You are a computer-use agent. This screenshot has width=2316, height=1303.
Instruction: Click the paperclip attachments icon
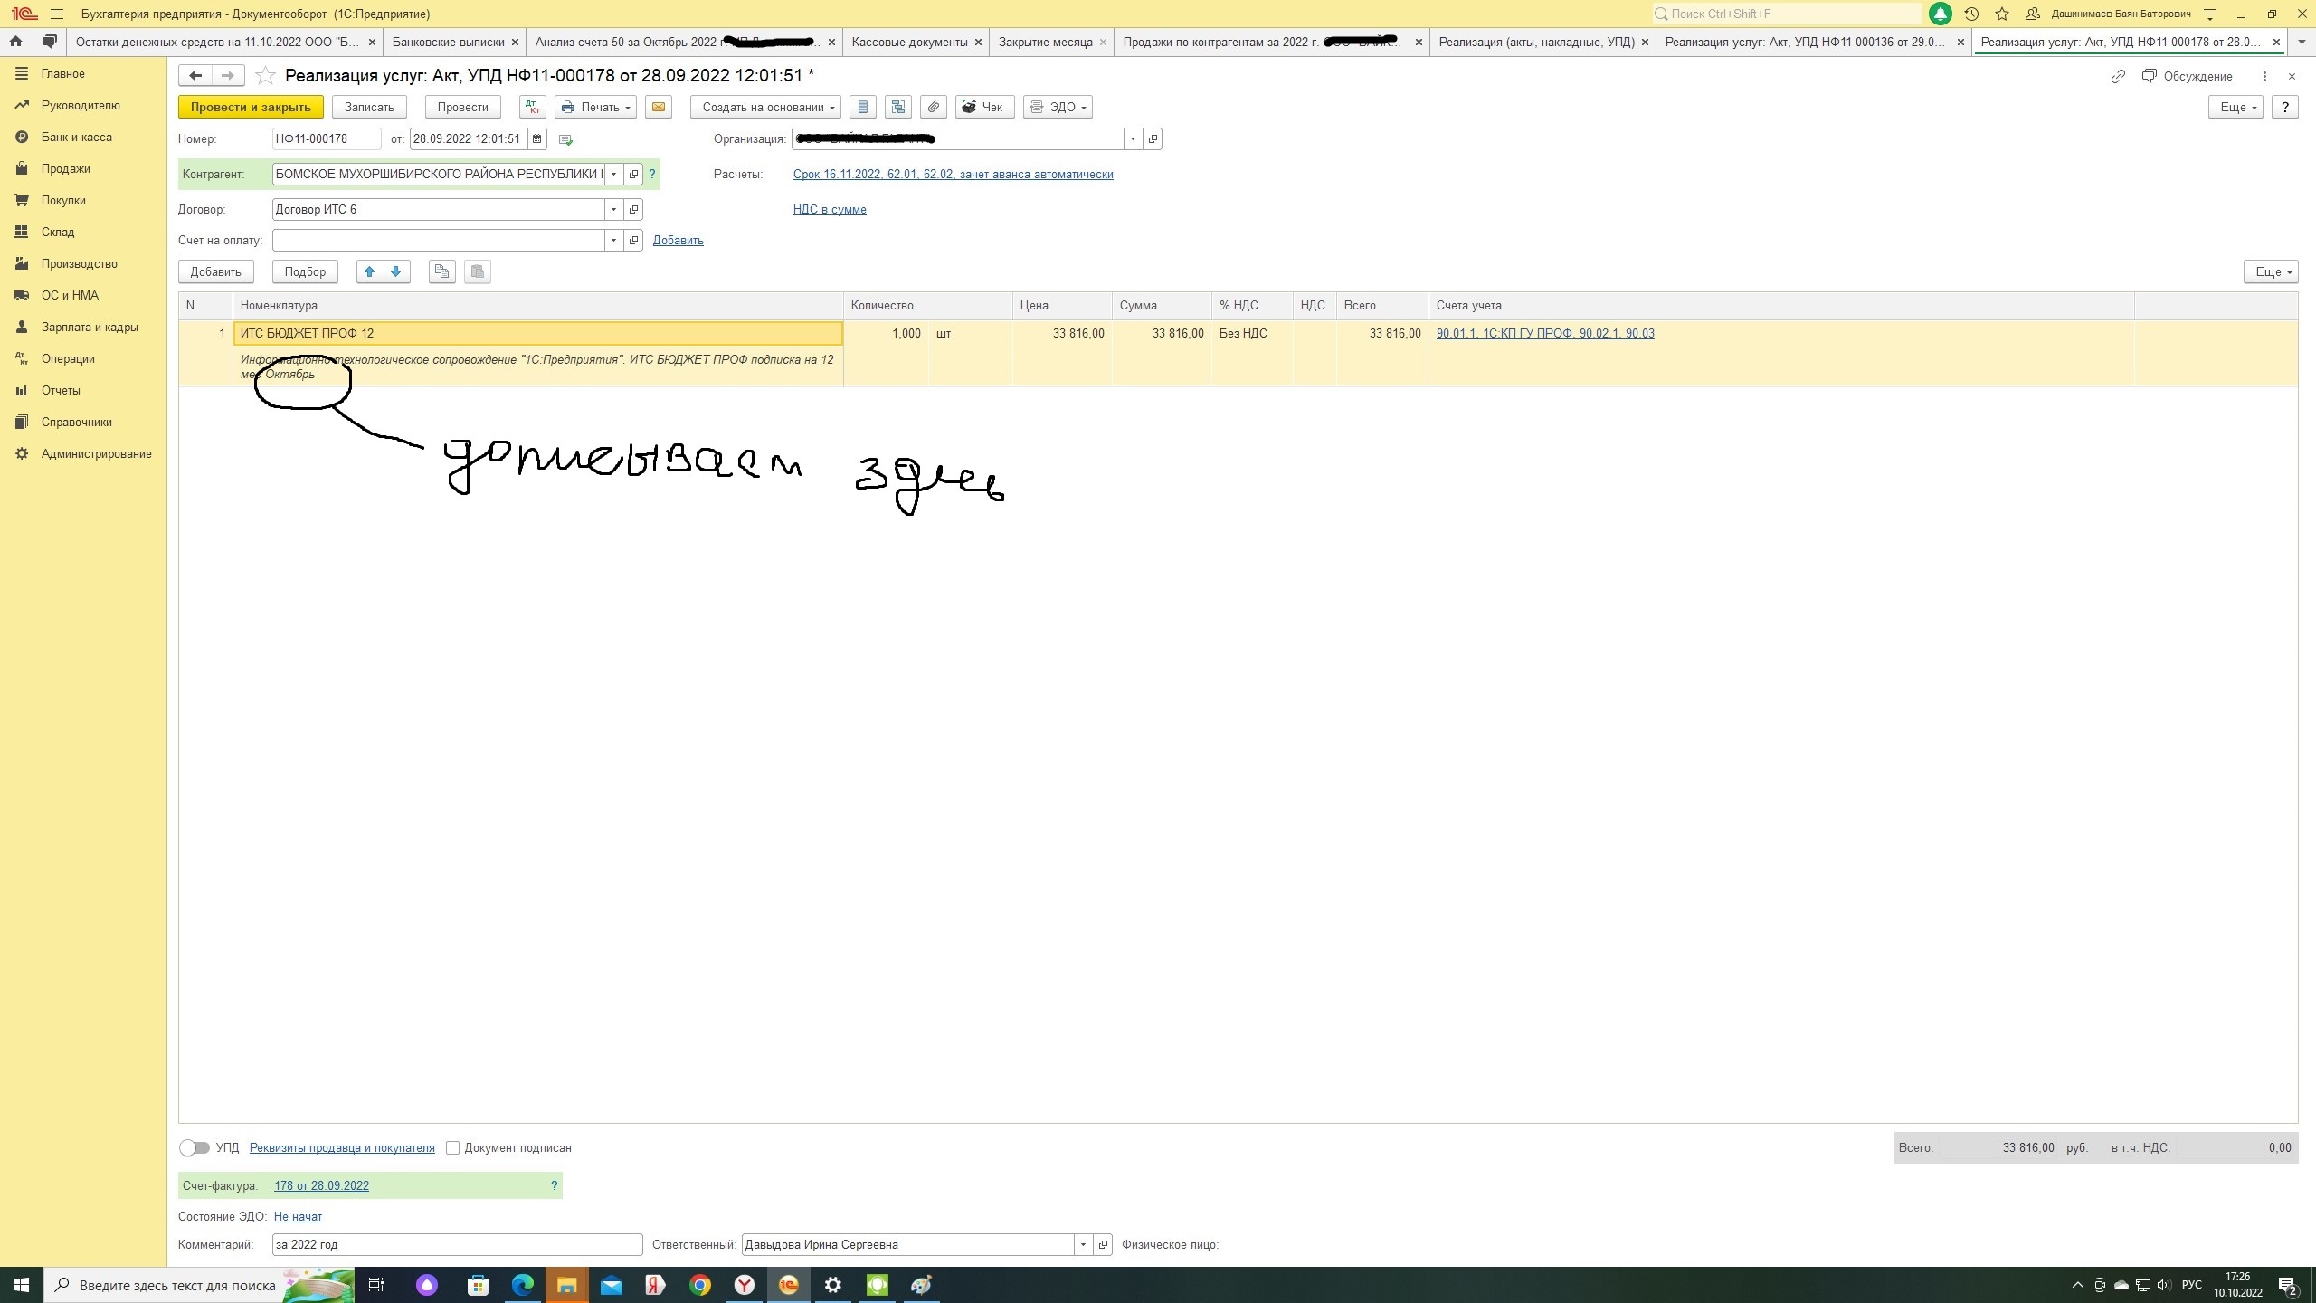934,107
